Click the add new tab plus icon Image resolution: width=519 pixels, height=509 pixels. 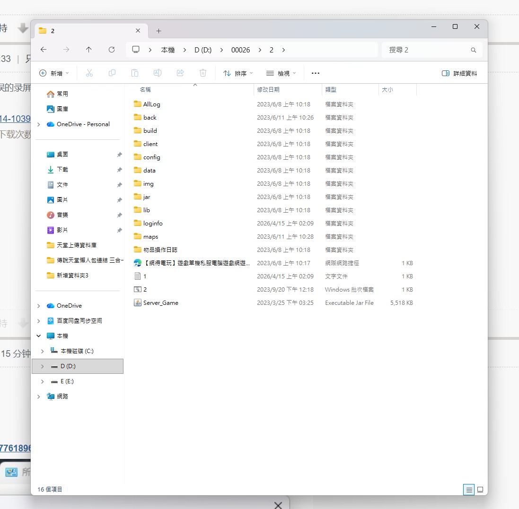coord(158,31)
